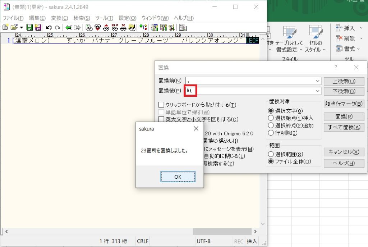This screenshot has height=247, width=368.
Task: Choose the 行削除(3) radio button
Action: pos(271,133)
